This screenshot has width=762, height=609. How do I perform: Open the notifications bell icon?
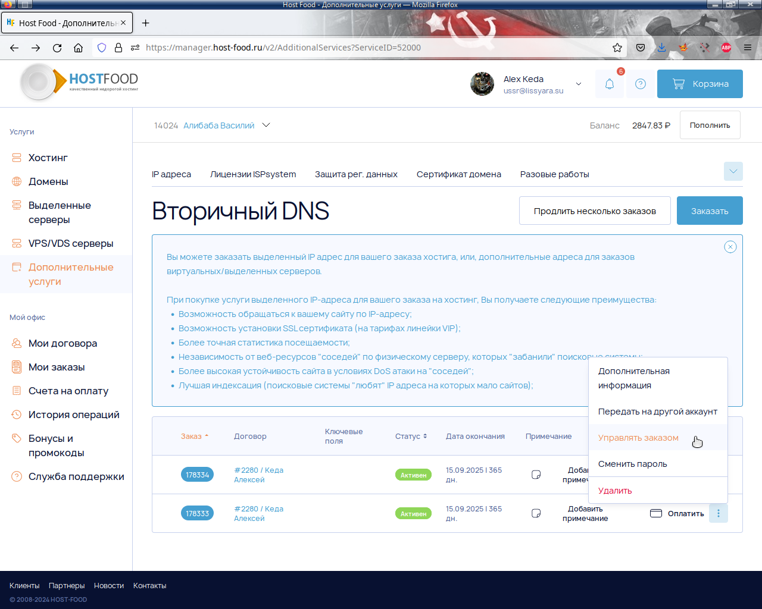point(610,84)
